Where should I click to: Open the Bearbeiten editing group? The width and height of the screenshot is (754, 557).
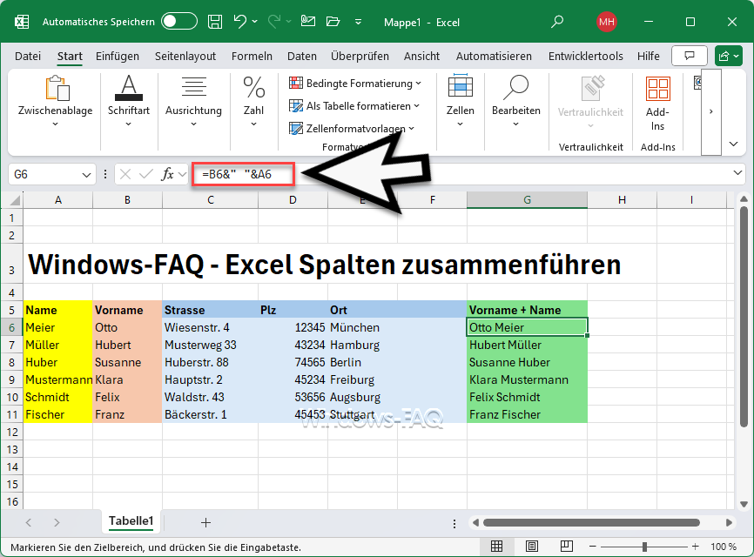point(516,102)
